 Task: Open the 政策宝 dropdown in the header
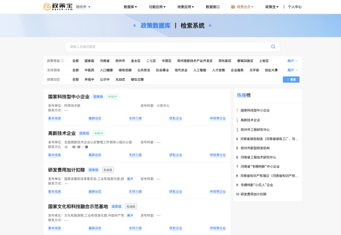(271, 7)
